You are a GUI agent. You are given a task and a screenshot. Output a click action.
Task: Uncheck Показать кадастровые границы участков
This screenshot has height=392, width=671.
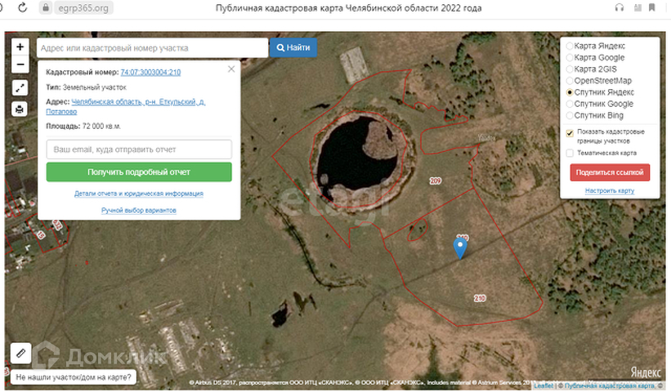[x=570, y=132]
